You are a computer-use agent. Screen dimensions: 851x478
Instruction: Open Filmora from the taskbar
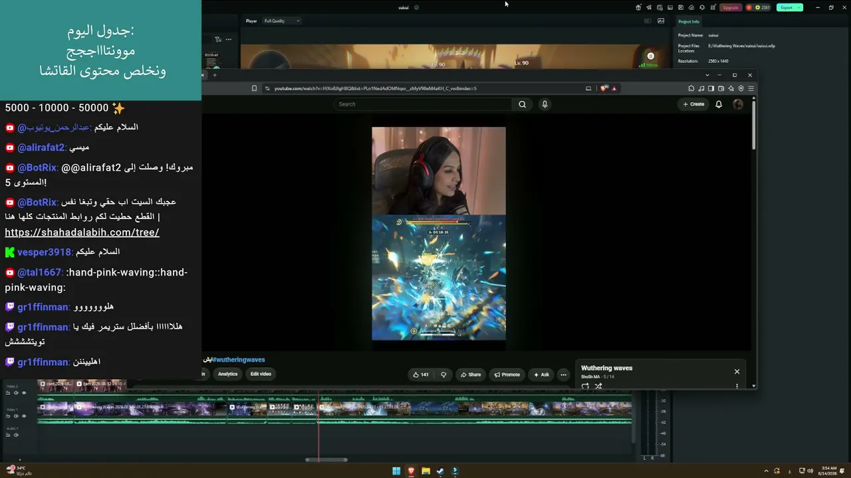click(x=455, y=471)
